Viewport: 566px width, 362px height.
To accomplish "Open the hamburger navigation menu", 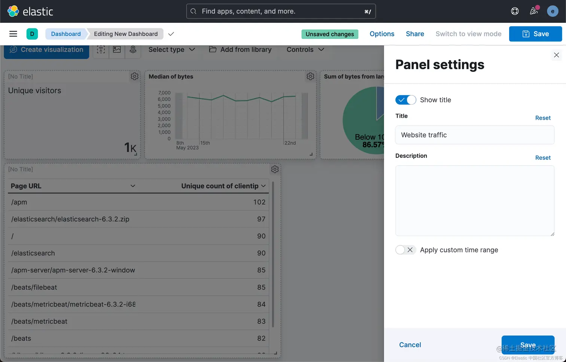I will tap(13, 34).
